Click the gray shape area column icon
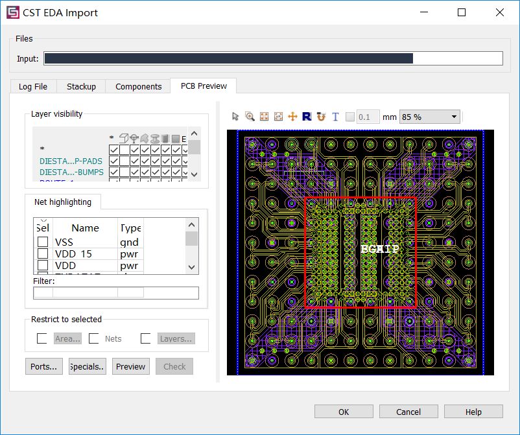The image size is (520, 435). [145, 138]
